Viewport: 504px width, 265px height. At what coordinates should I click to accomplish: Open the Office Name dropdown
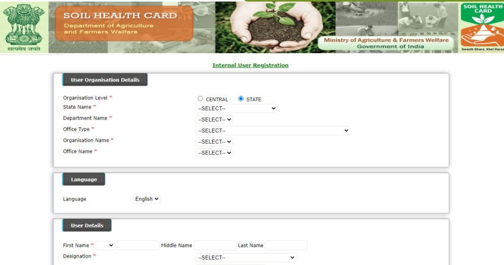(x=215, y=153)
